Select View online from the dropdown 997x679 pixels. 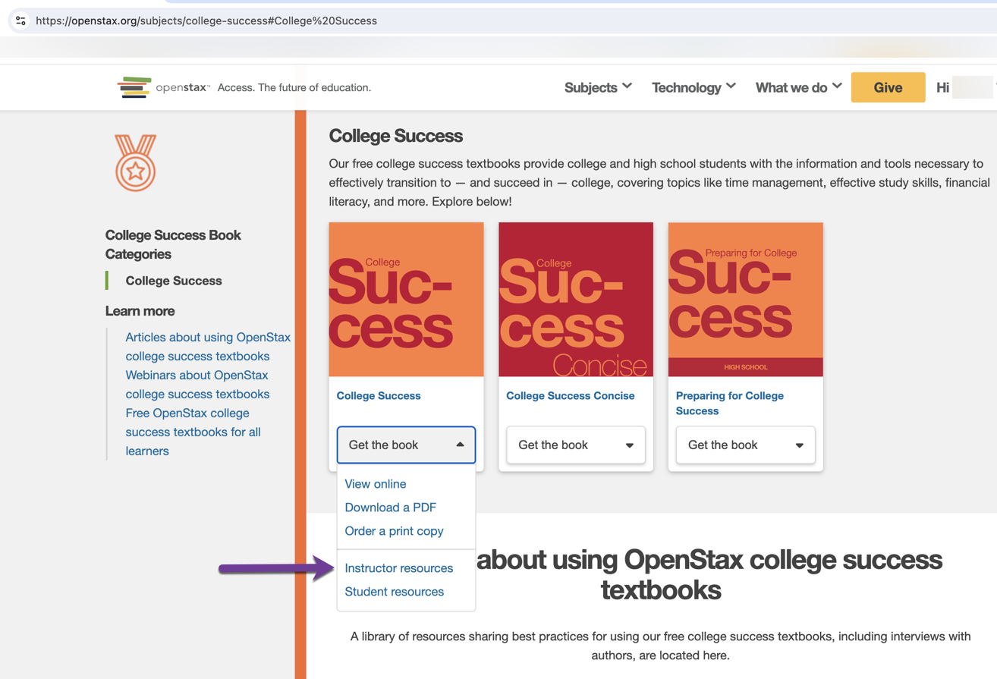point(376,484)
